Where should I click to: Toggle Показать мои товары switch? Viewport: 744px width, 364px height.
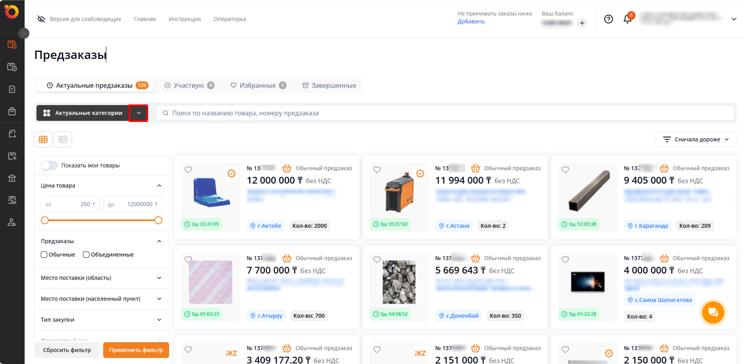pyautogui.click(x=50, y=165)
